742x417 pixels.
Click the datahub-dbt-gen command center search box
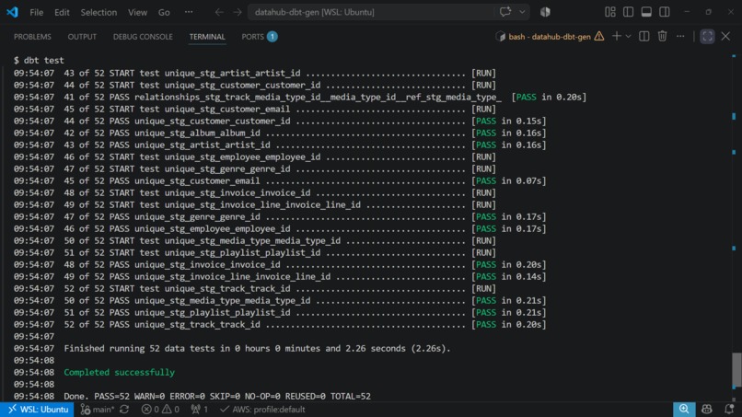click(370, 12)
